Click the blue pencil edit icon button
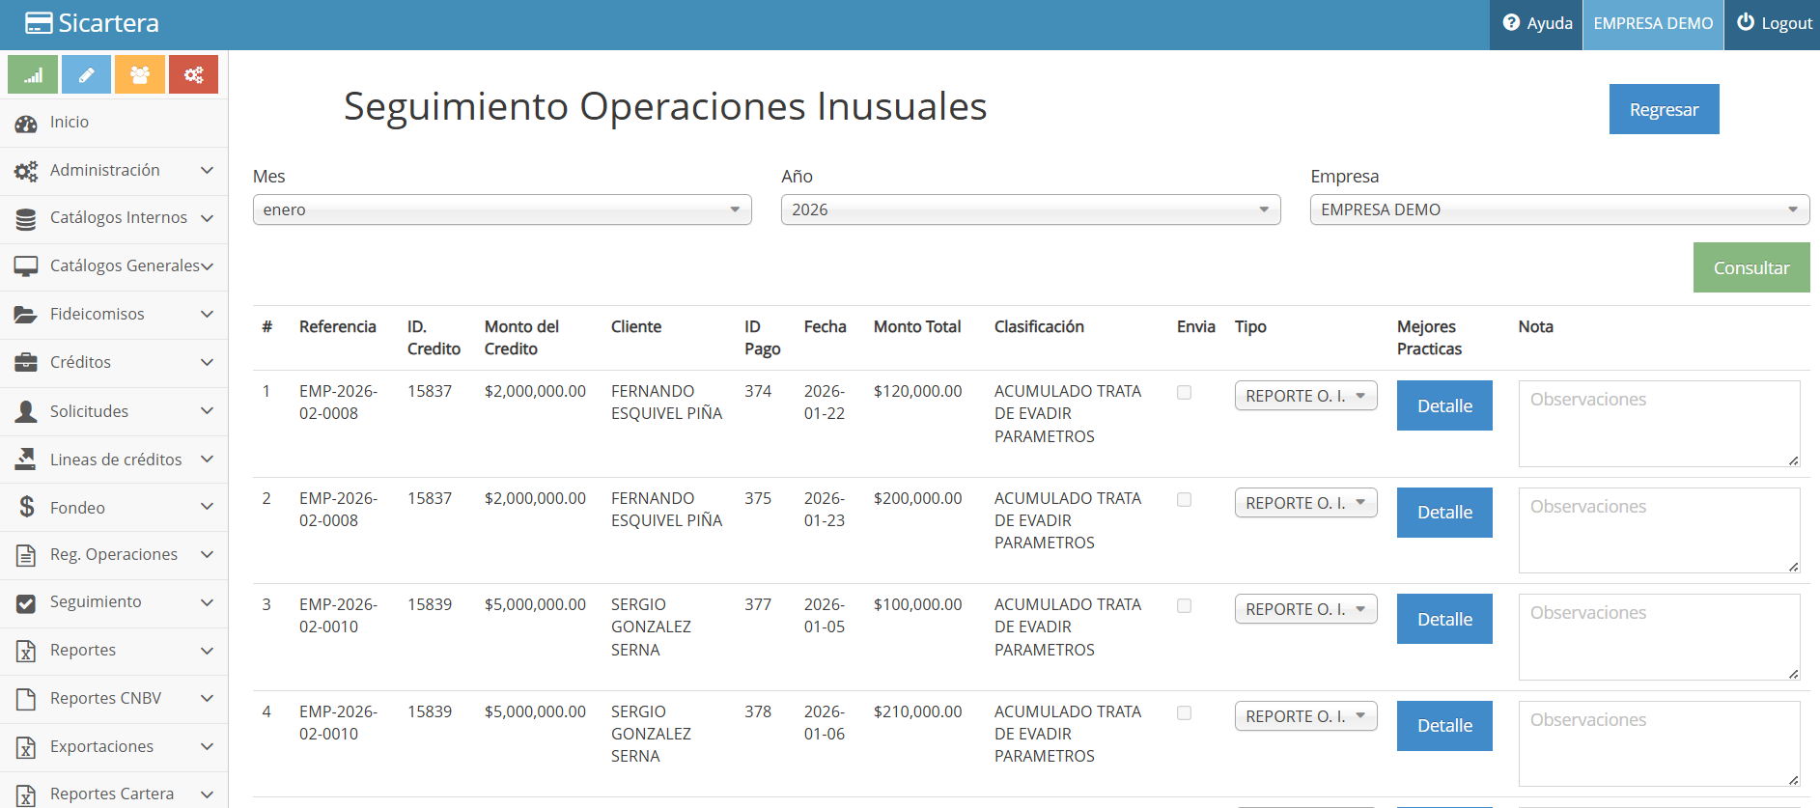The height and width of the screenshot is (808, 1820). (86, 74)
